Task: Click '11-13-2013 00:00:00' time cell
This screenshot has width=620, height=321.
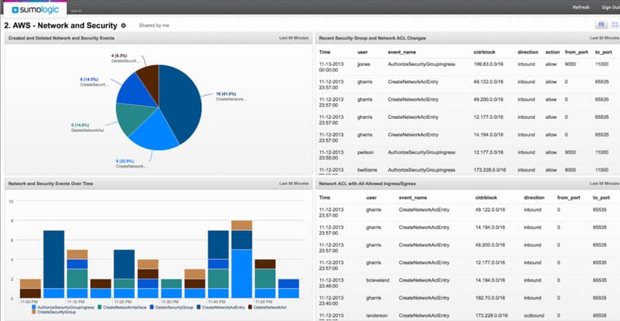Action: [331, 67]
